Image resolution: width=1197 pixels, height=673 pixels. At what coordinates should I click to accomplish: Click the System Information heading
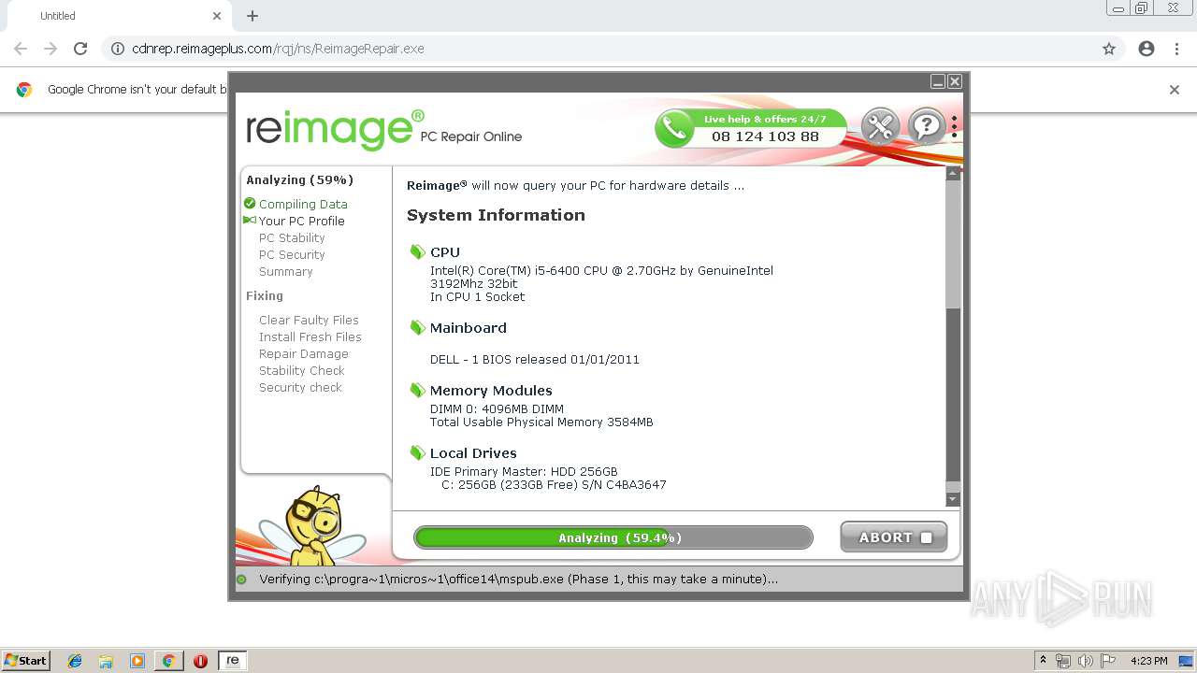(x=496, y=215)
